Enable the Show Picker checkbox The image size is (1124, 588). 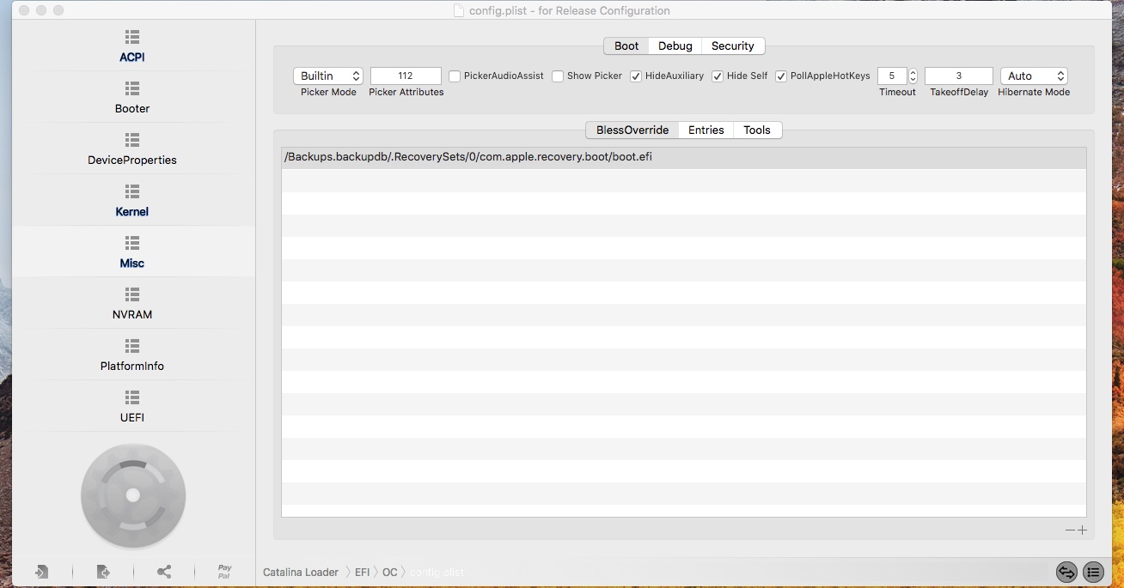pos(558,76)
